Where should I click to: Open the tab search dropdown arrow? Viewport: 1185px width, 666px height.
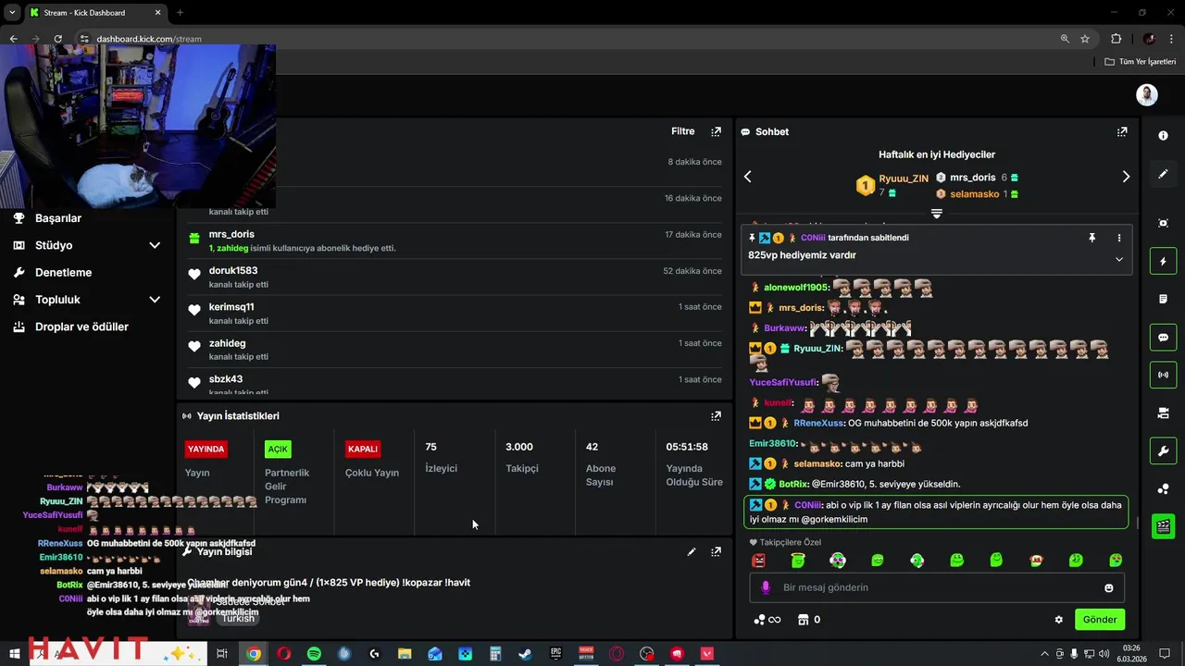click(12, 13)
